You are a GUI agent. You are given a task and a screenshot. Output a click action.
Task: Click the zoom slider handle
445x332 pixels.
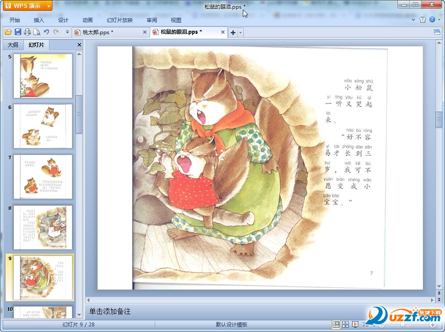tap(402, 325)
